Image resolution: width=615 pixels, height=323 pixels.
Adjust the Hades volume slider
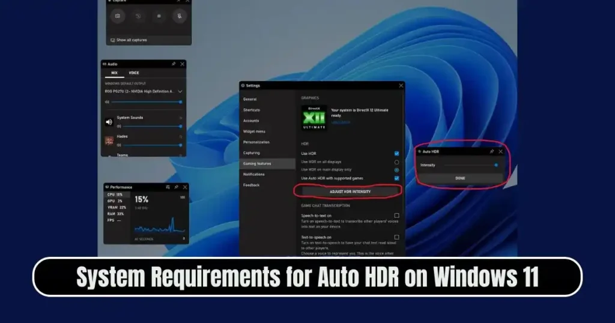[152, 145]
